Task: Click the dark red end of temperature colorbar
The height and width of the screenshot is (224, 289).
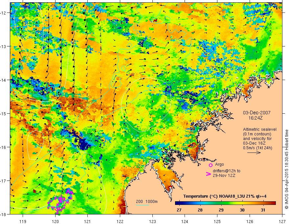Action: point(273,203)
